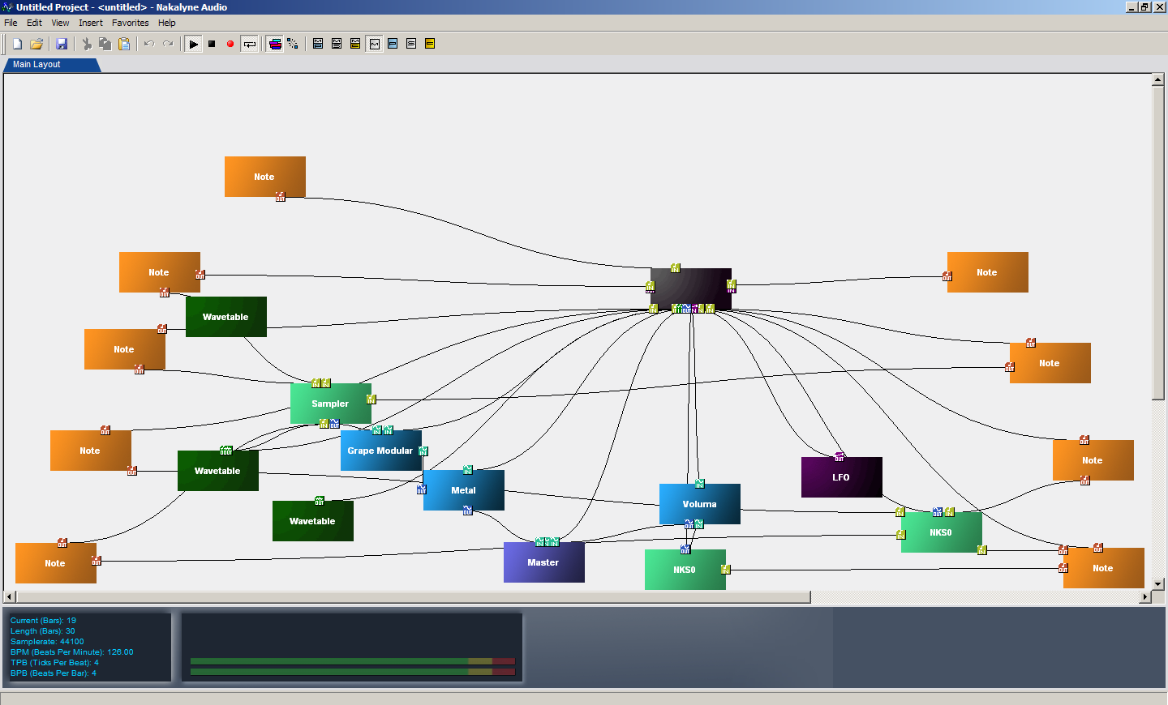This screenshot has width=1168, height=705.
Task: Click the vertical scrollbar thumb
Action: pyautogui.click(x=1158, y=243)
